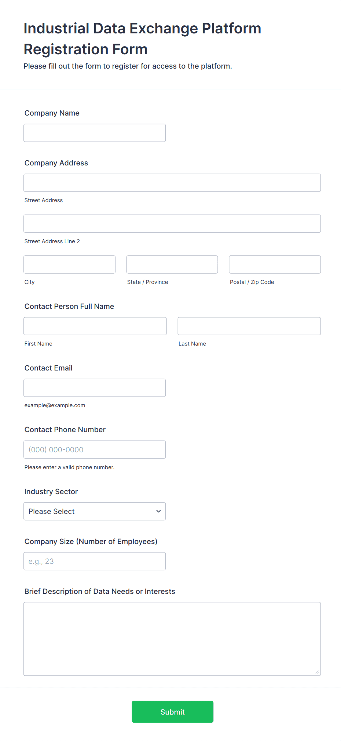Click the Contact Email field

point(95,388)
